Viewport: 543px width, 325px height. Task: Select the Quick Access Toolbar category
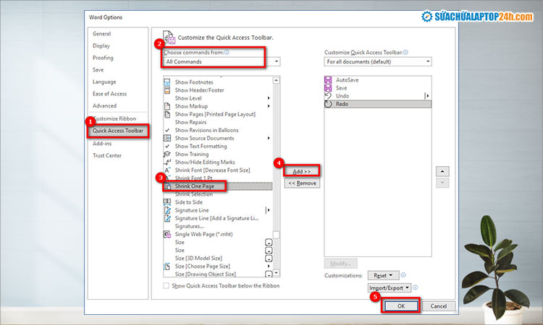(x=118, y=131)
